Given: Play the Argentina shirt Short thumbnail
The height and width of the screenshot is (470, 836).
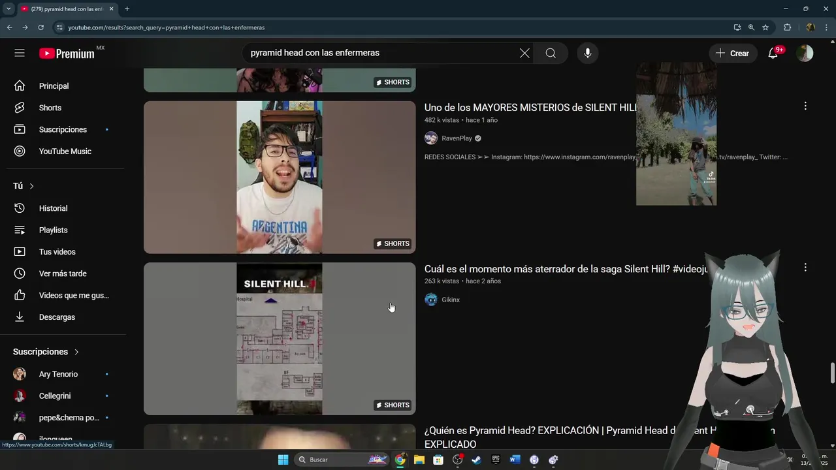Looking at the screenshot, I should tap(280, 177).
